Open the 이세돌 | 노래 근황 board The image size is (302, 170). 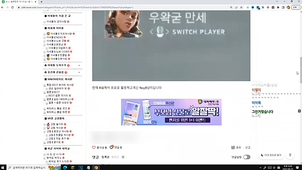[x=56, y=41]
